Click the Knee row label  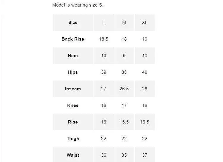(x=73, y=105)
